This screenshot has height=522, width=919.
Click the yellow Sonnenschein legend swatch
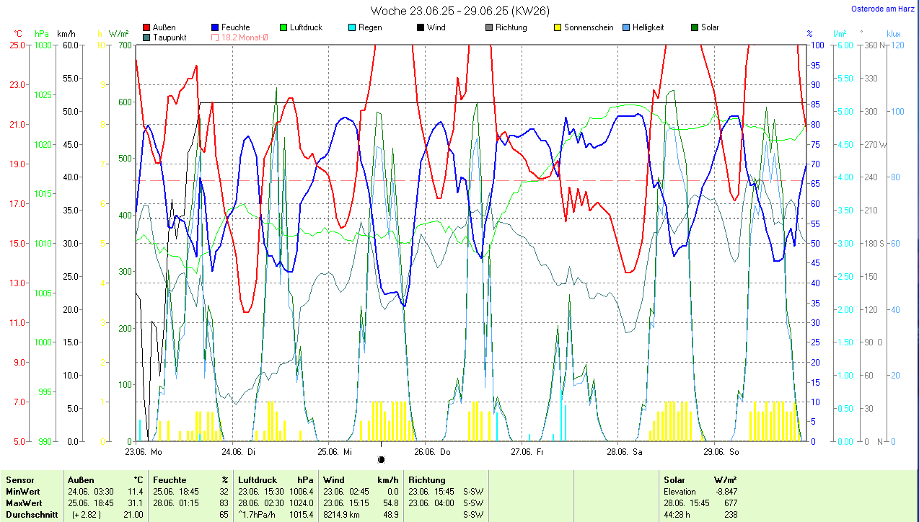[x=557, y=27]
